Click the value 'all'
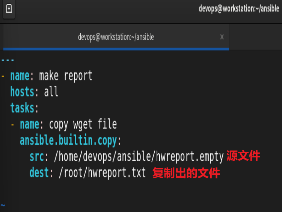The image size is (282, 212). coord(51,92)
